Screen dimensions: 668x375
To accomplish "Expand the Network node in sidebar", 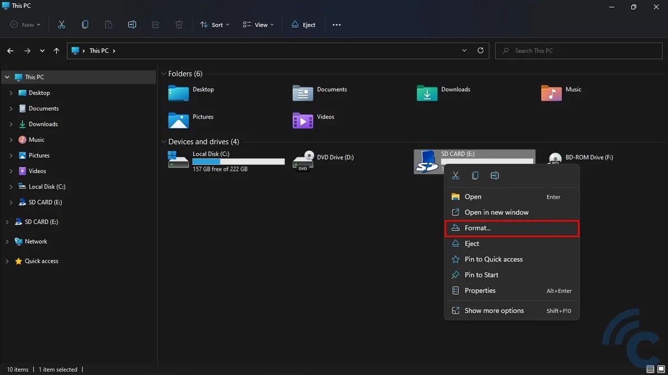I will pyautogui.click(x=7, y=241).
